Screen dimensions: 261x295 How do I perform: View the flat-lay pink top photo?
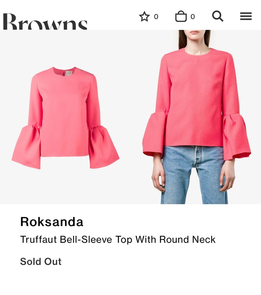click(65, 118)
